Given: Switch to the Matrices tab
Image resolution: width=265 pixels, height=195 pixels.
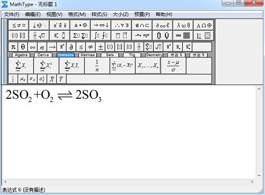Looking at the screenshot, I should click(87, 55).
